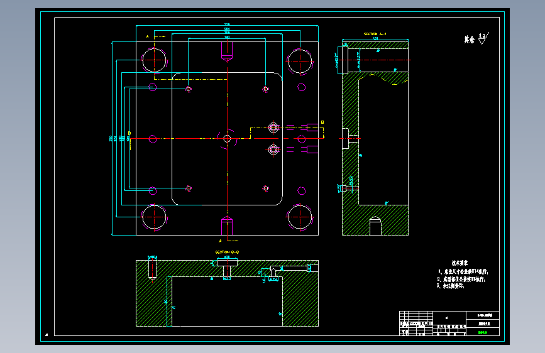Pick the upper red concentric hole right of center

coord(273,128)
